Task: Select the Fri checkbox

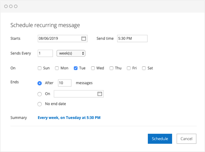Action: coord(129,68)
